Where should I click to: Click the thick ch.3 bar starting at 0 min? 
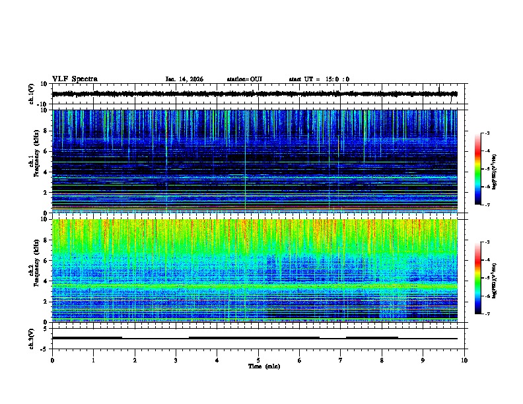[87, 338]
